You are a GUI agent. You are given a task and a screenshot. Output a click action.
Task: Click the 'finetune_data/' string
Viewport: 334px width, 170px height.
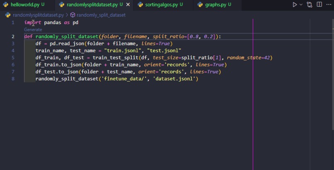124,79
